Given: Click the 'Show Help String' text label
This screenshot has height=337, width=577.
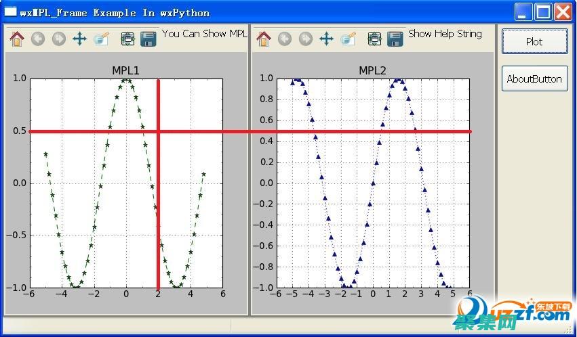Looking at the screenshot, I should click(445, 34).
